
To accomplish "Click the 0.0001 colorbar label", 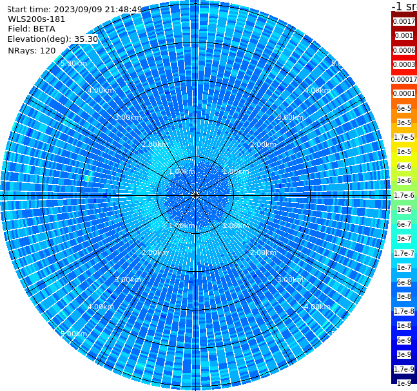I will [404, 93].
